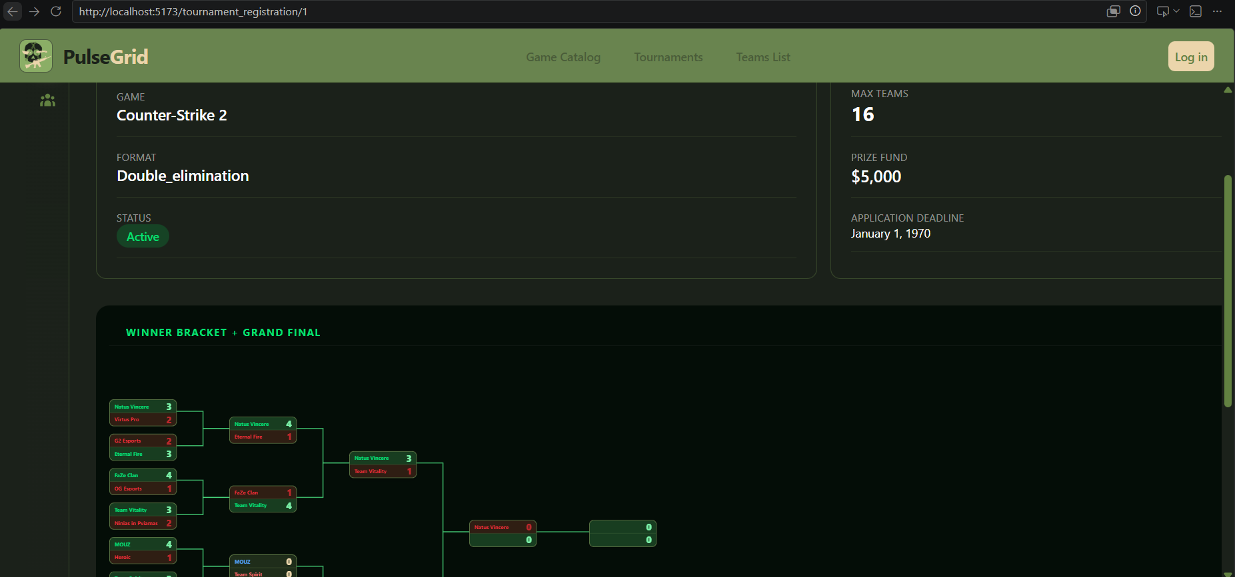This screenshot has width=1235, height=577.
Task: Click the PulseGrid skull logo
Action: coord(36,56)
